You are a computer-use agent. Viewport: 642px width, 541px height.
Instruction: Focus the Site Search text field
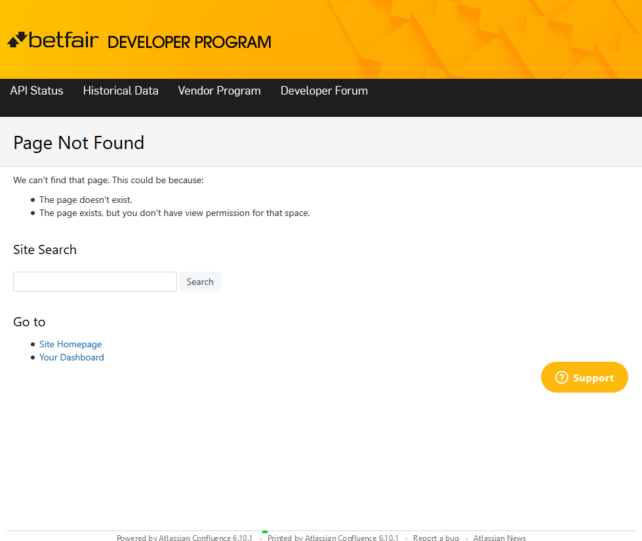[95, 282]
